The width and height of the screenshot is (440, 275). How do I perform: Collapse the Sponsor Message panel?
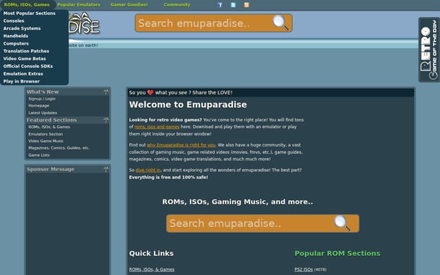(106, 169)
